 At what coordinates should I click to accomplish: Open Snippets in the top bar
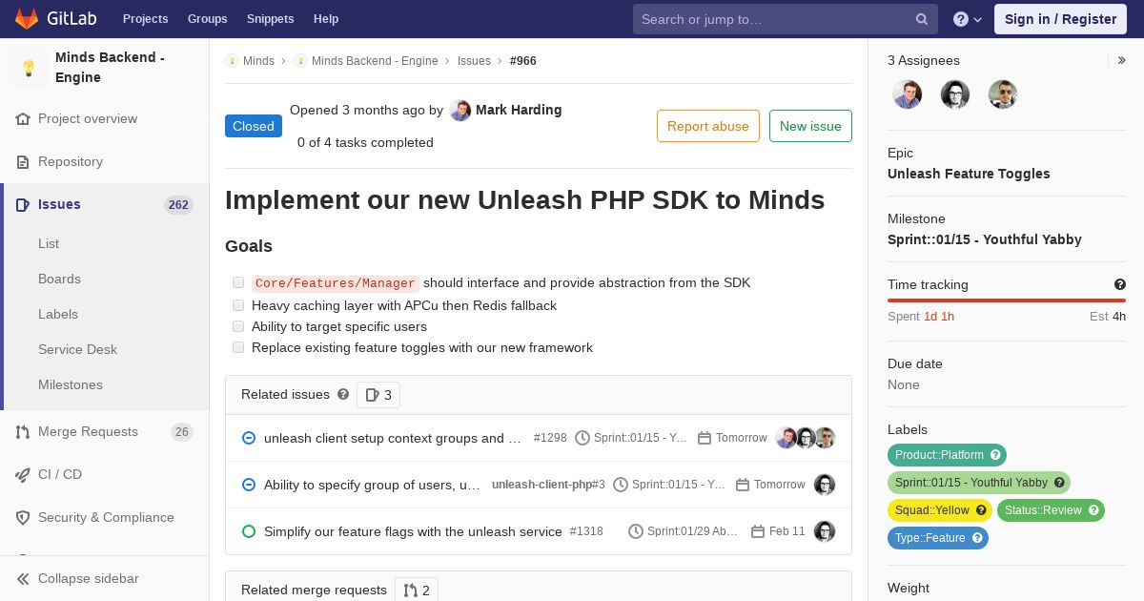270,19
